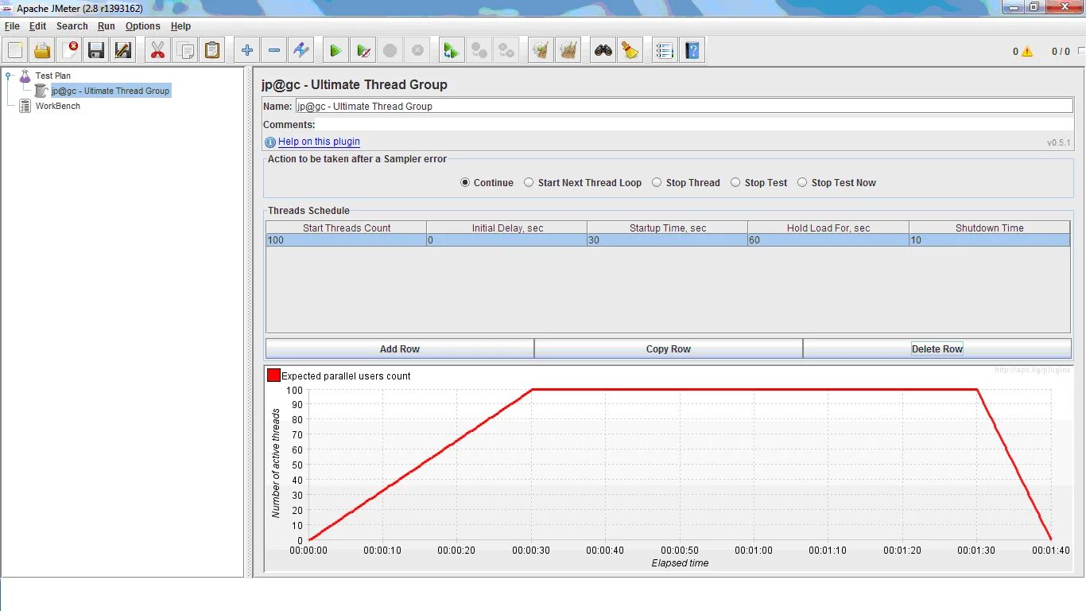The height and width of the screenshot is (611, 1086).
Task: Save the test plan with floppy icon
Action: tap(96, 51)
